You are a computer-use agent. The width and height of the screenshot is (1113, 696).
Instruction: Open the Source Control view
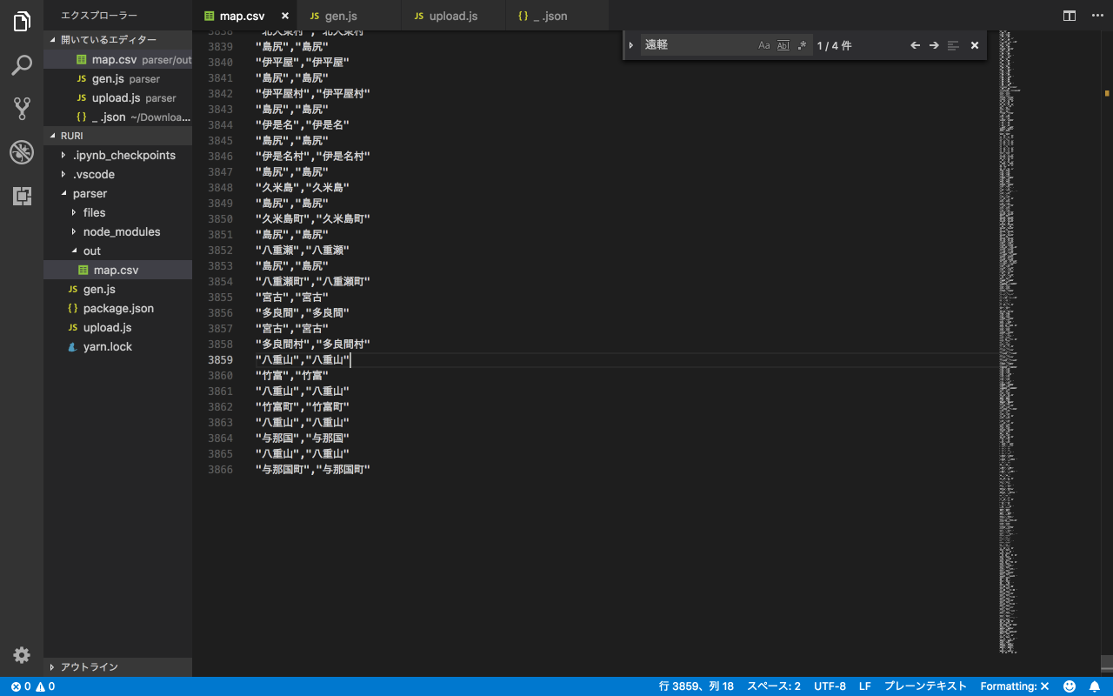22,109
